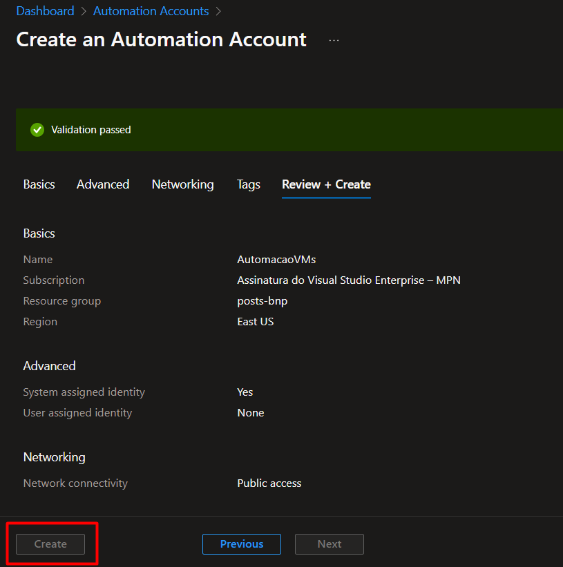Open the Advanced tab
Screen dimensions: 563x567
pyautogui.click(x=103, y=184)
